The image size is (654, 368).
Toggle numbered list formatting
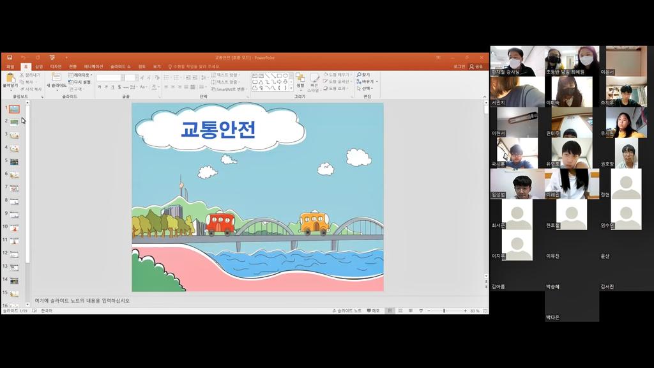[177, 77]
